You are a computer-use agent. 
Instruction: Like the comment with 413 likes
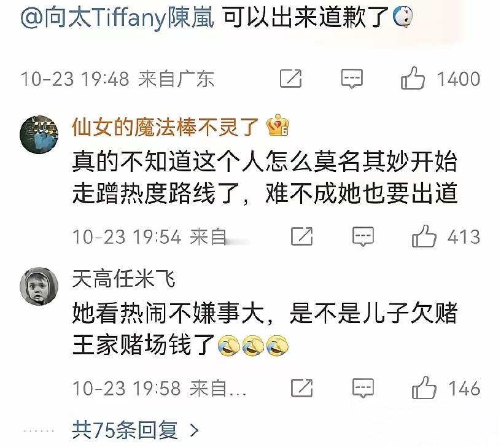pyautogui.click(x=424, y=236)
